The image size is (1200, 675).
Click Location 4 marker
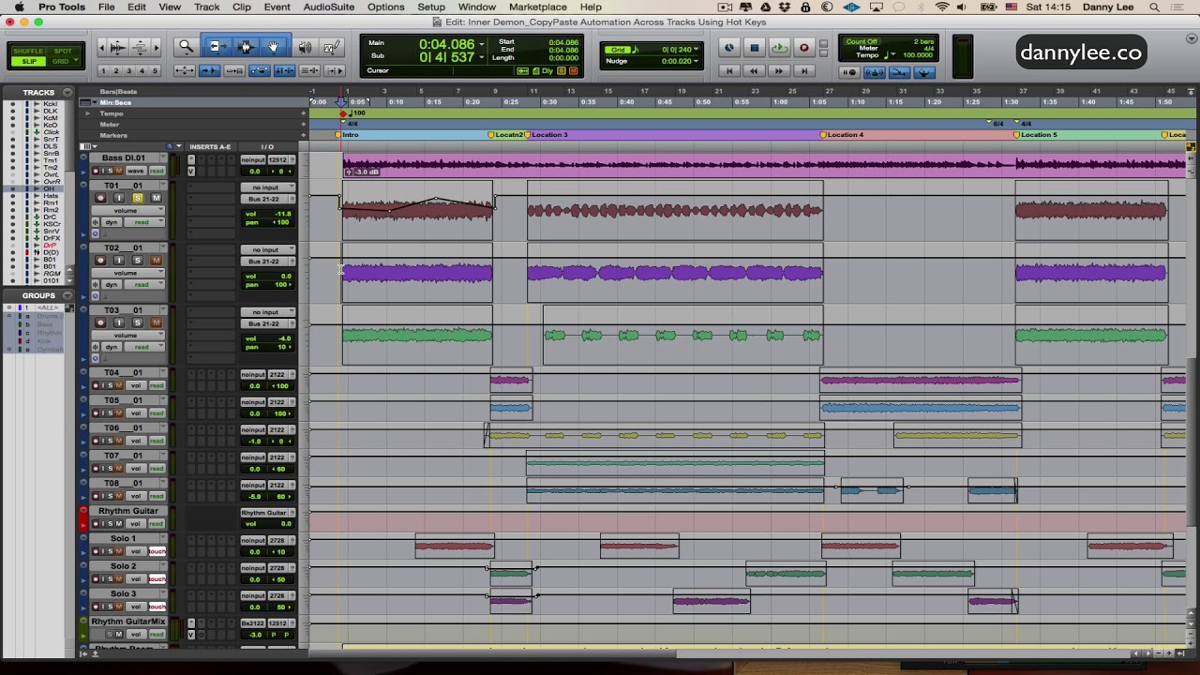841,135
